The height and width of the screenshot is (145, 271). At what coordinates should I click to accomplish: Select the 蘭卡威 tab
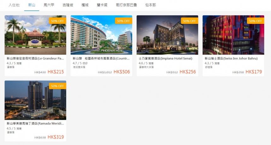pos(102,5)
